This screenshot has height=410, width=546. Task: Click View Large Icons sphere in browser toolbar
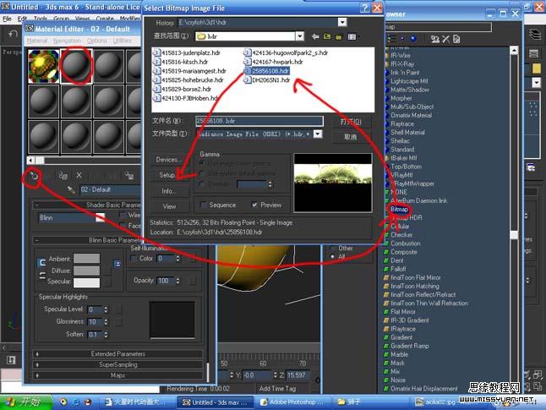[x=413, y=39]
